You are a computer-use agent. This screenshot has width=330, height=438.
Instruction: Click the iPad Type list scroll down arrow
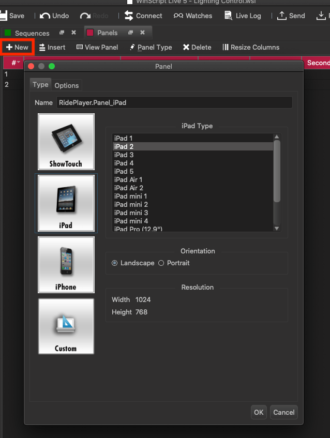pyautogui.click(x=277, y=229)
